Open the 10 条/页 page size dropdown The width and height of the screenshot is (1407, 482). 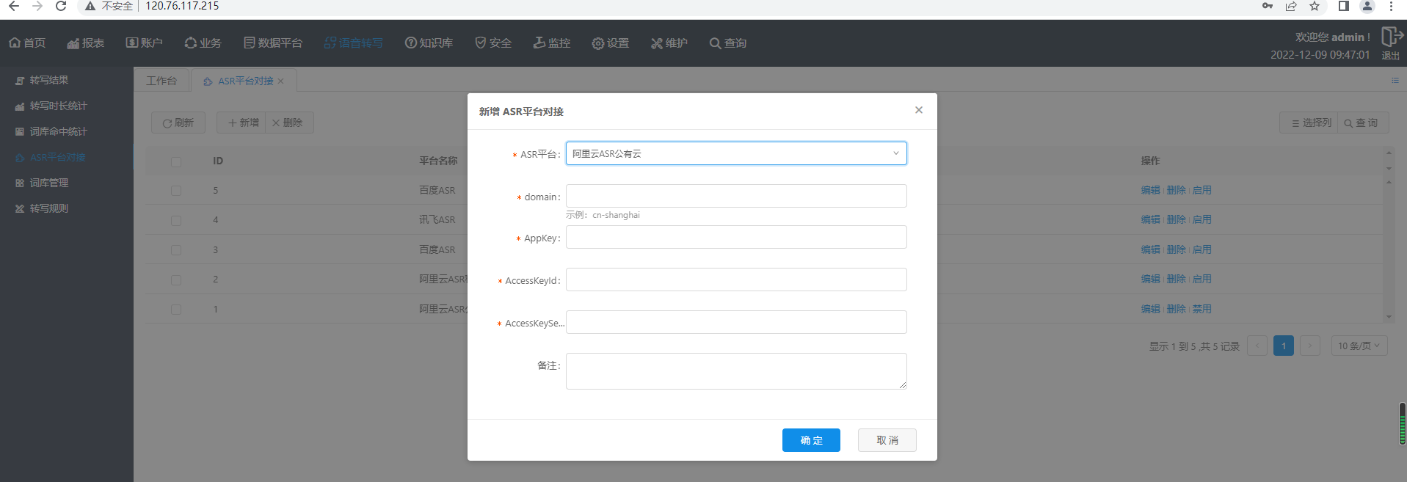tap(1359, 346)
